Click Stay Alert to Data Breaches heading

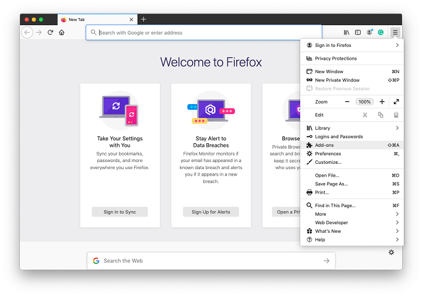click(x=211, y=142)
